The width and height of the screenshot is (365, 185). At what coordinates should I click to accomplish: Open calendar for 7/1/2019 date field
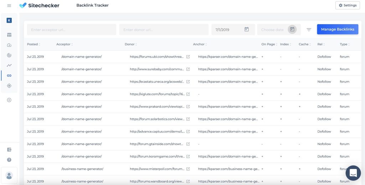[x=247, y=29]
